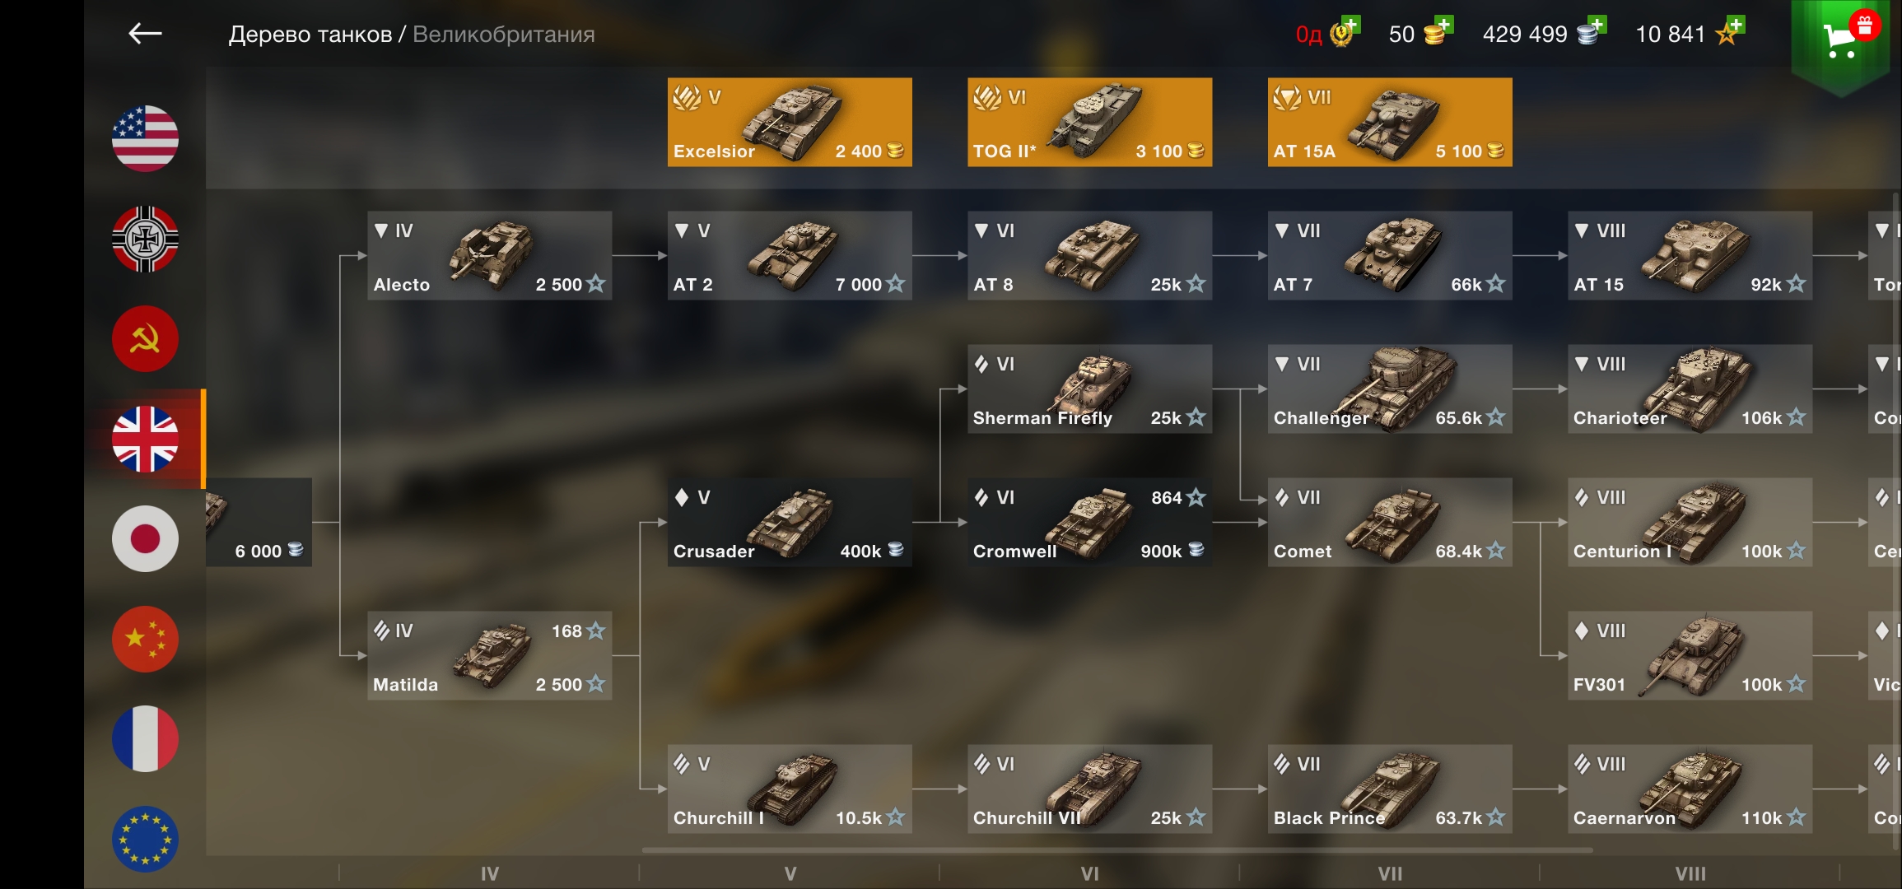Open the United Kingdom nation tab

coord(145,439)
